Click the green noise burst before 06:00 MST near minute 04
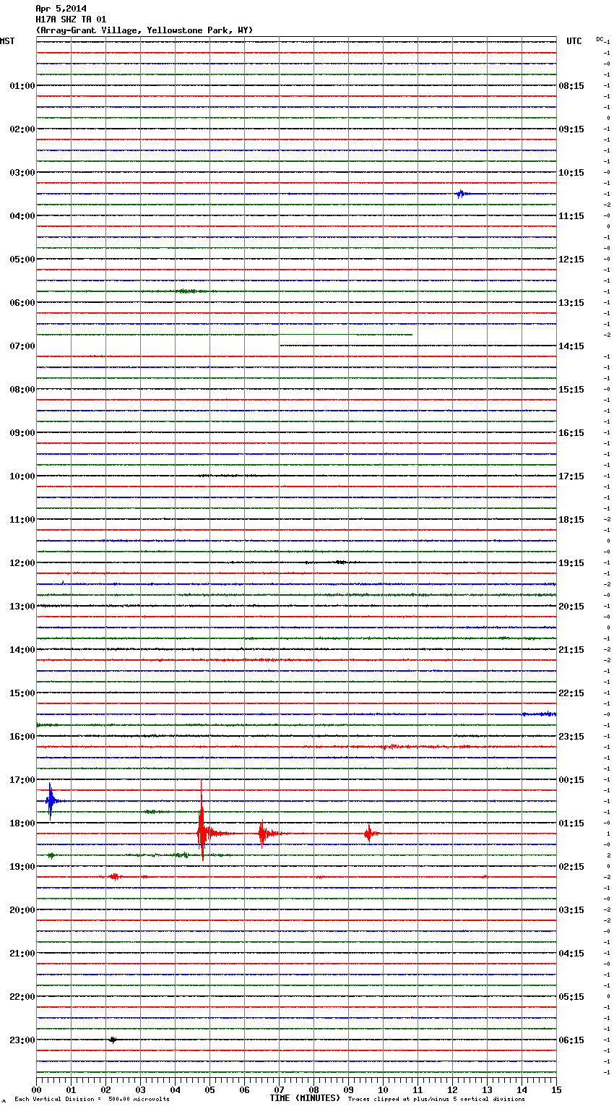614x1109 pixels. (186, 291)
